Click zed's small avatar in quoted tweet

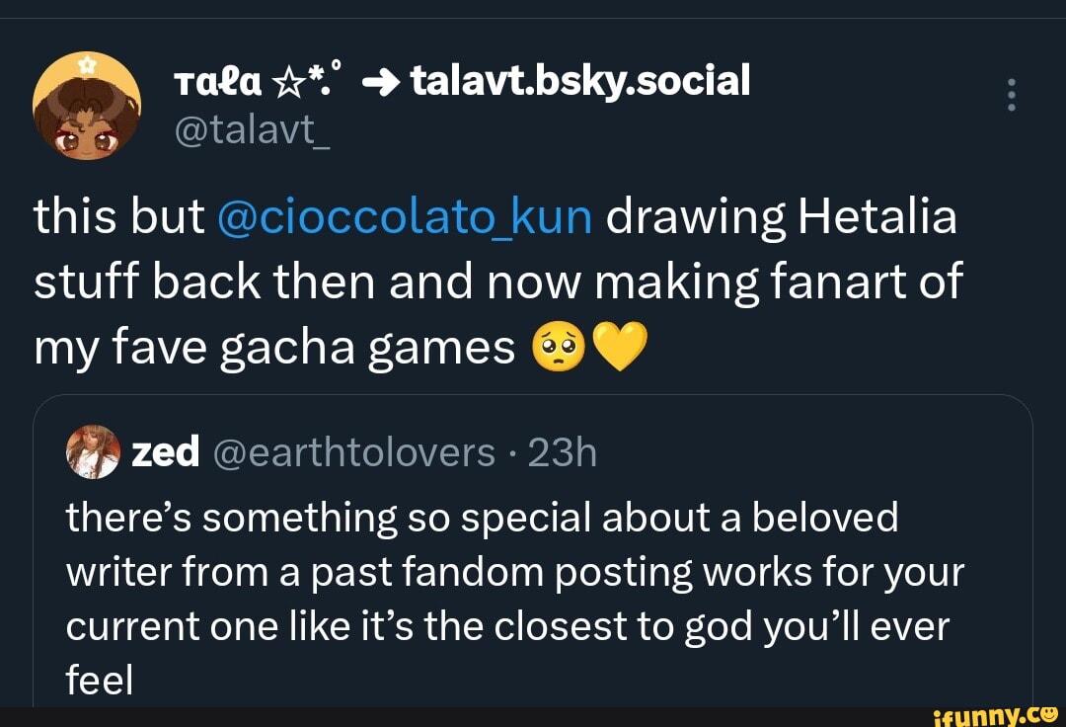96,452
